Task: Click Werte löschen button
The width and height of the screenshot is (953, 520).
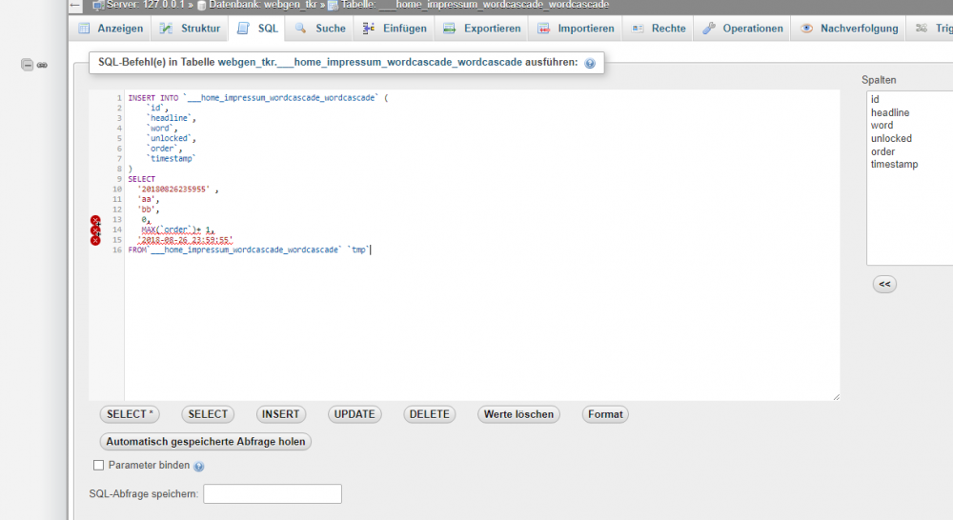Action: pyautogui.click(x=518, y=414)
